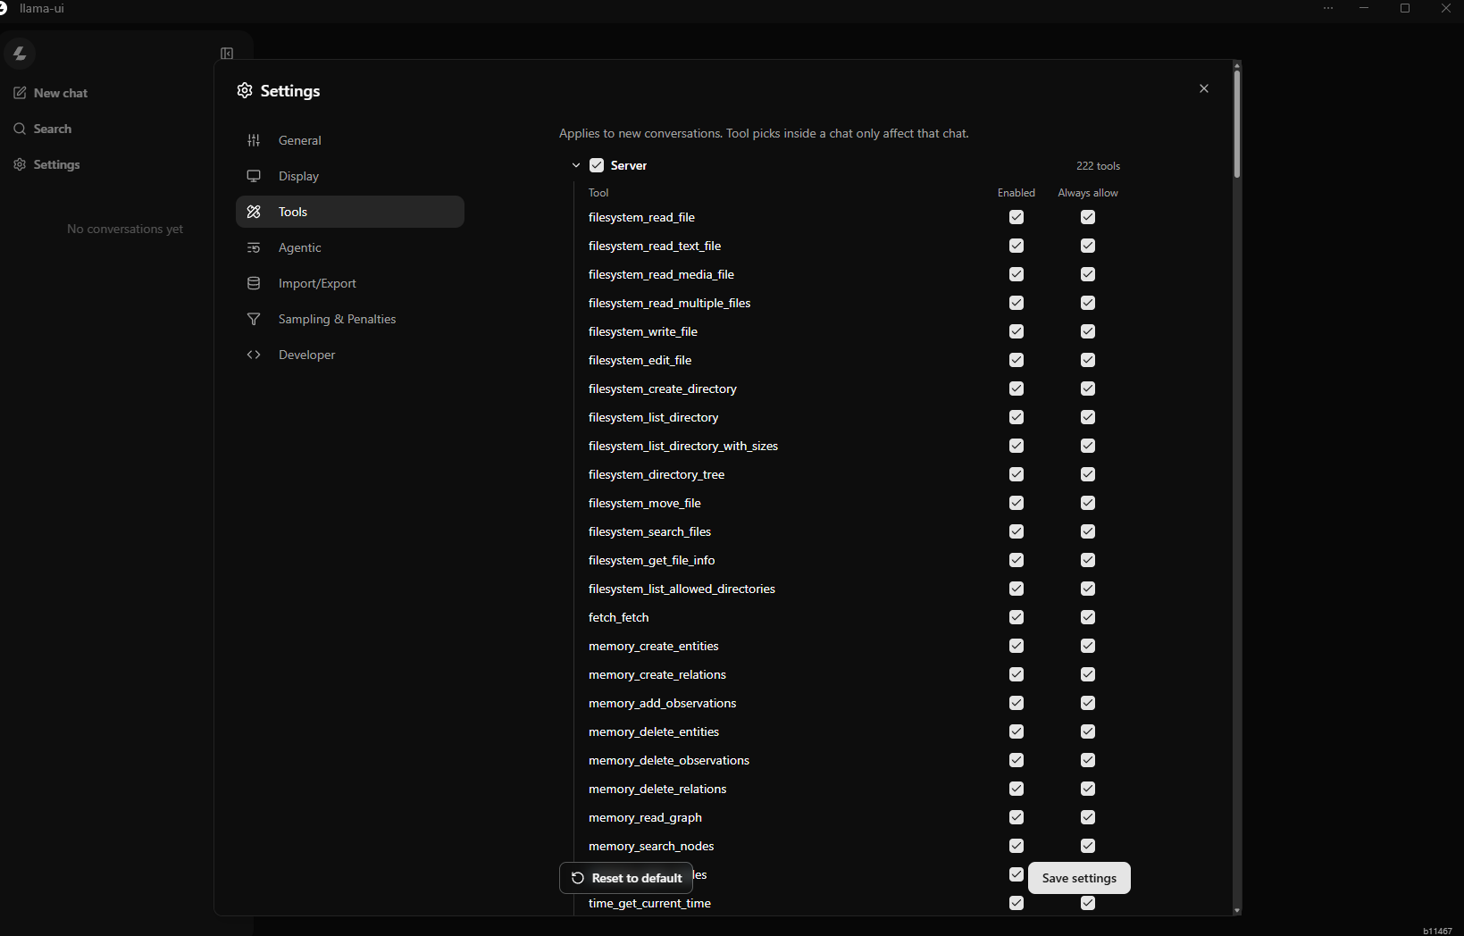Click the llama logo icon in sidebar
The width and height of the screenshot is (1464, 936).
[x=19, y=54]
